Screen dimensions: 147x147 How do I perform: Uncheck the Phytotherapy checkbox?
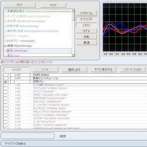click(x=5, y=46)
